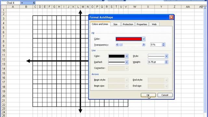
Task: Select column AA header
Action: point(188,7)
